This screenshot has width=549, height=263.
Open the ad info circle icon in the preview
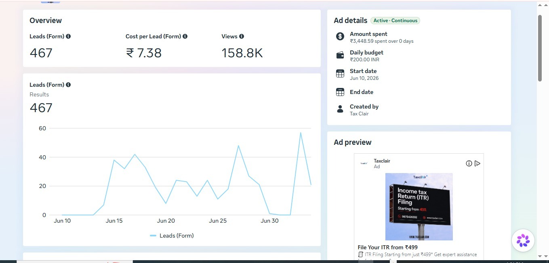point(469,163)
